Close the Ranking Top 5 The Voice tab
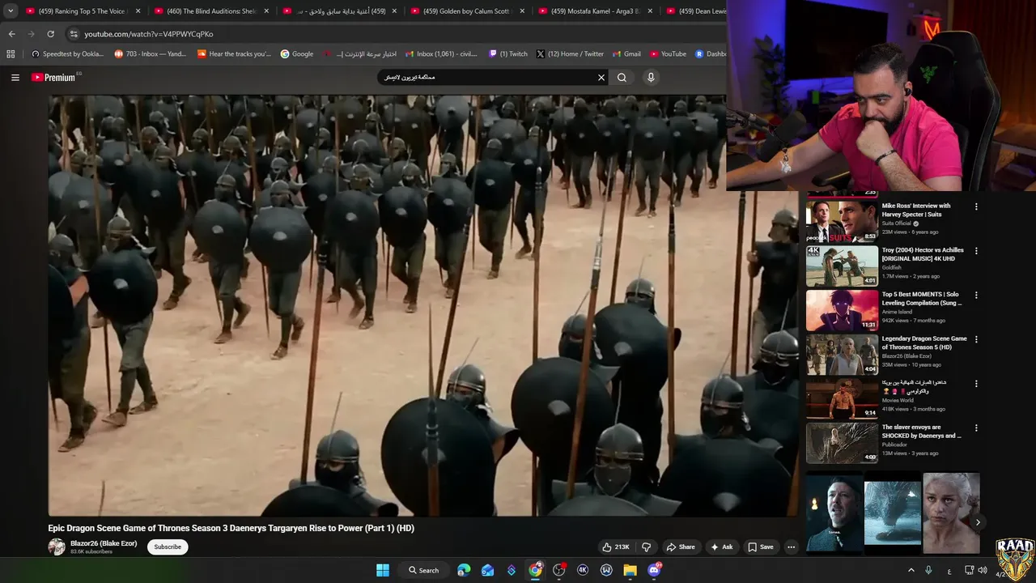 (138, 11)
